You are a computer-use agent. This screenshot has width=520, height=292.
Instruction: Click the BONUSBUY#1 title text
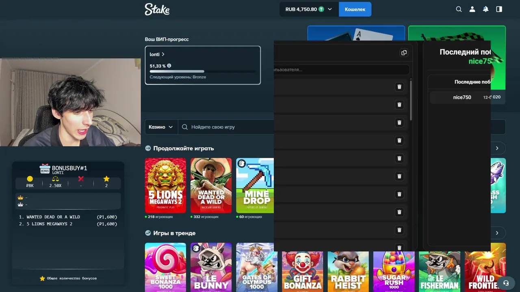[69, 168]
